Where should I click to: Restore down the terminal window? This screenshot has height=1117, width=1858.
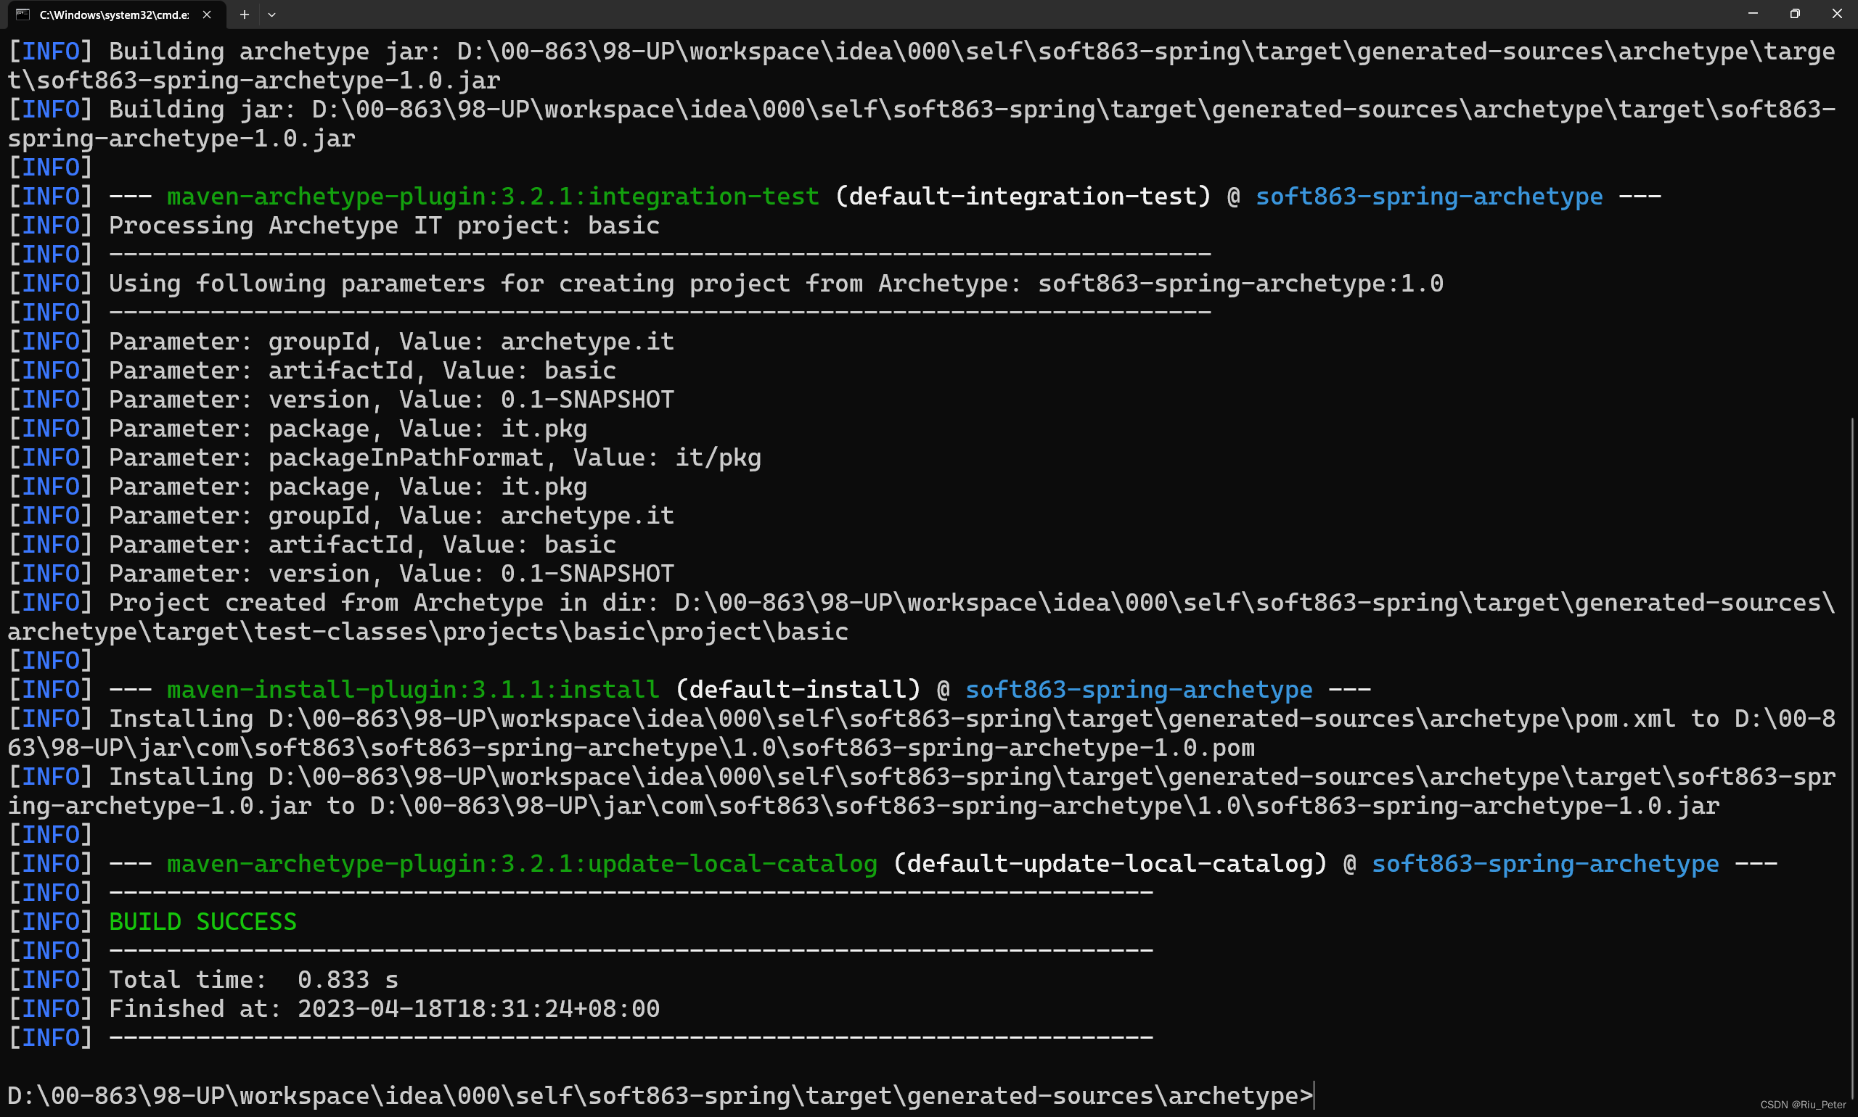pyautogui.click(x=1796, y=14)
